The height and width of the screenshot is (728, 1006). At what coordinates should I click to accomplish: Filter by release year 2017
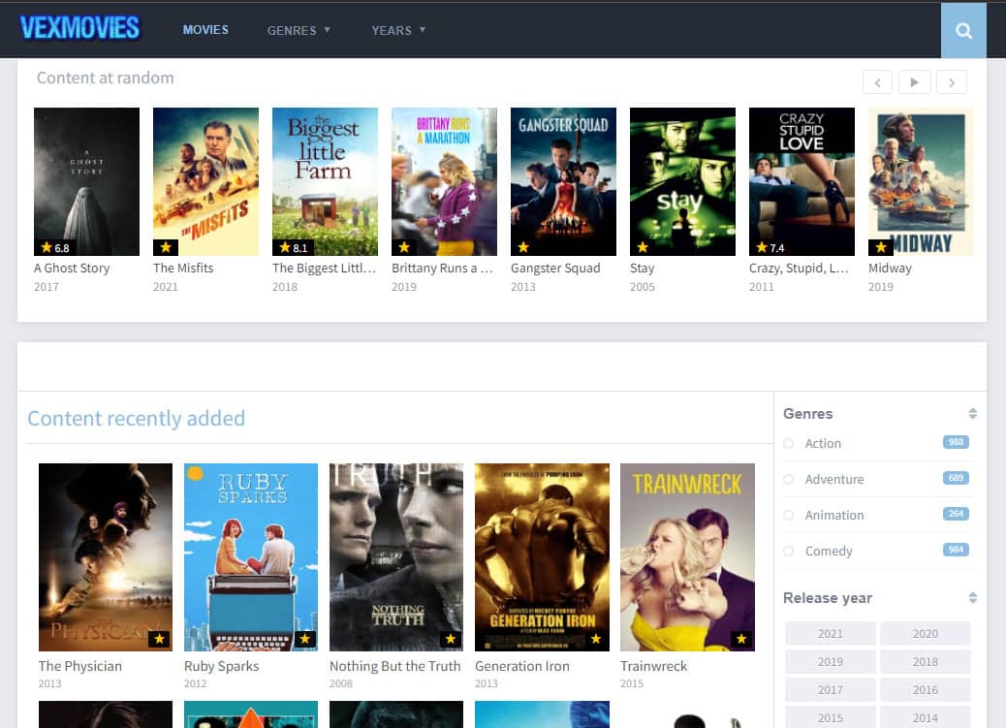[x=831, y=690]
